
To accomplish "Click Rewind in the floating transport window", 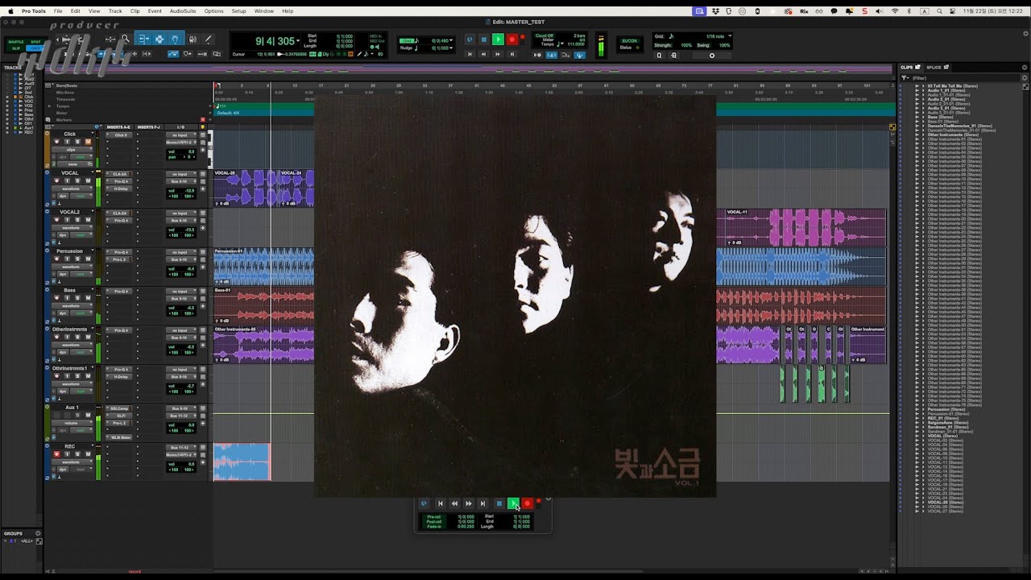I will coord(454,503).
